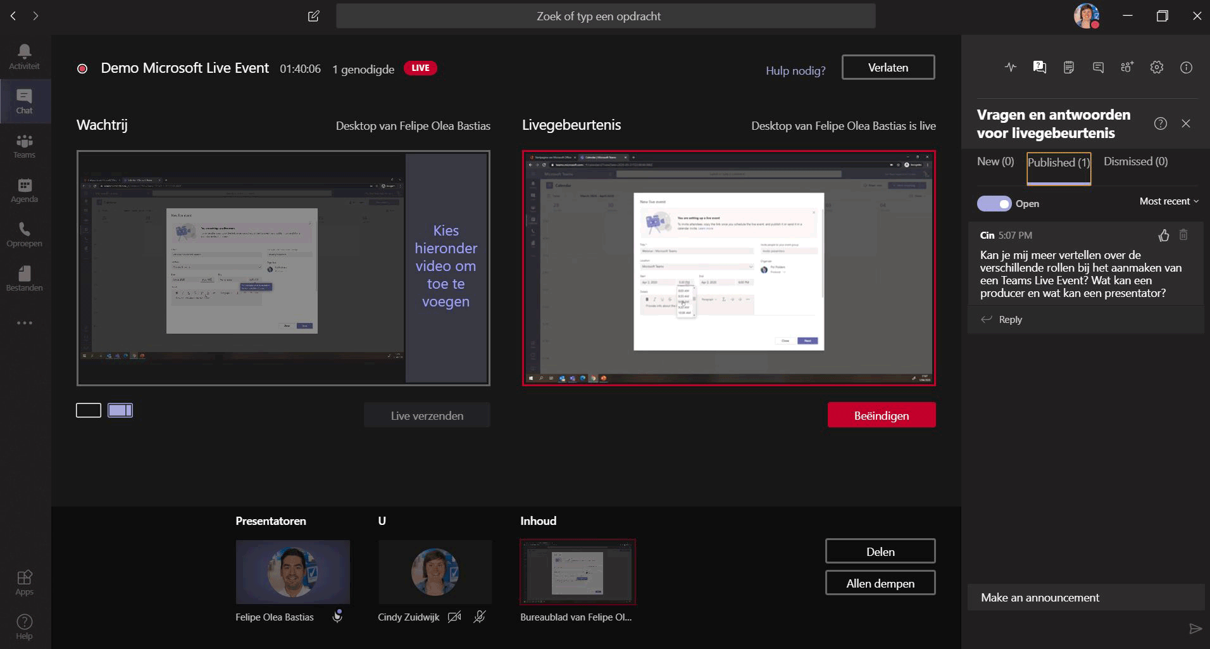Open Q&A help question mark icon

(1160, 123)
